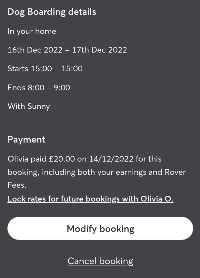Click the 8:00 – 9:00 end time range
This screenshot has width=200, height=278.
49,87
